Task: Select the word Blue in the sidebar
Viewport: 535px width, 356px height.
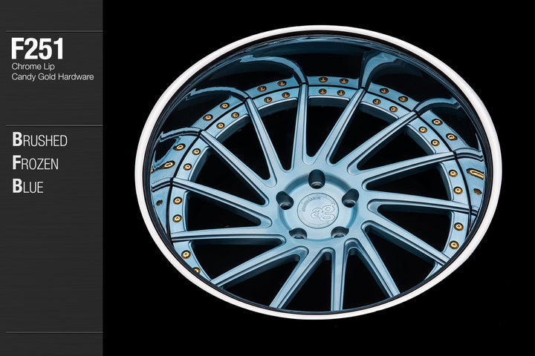Action: [x=27, y=187]
